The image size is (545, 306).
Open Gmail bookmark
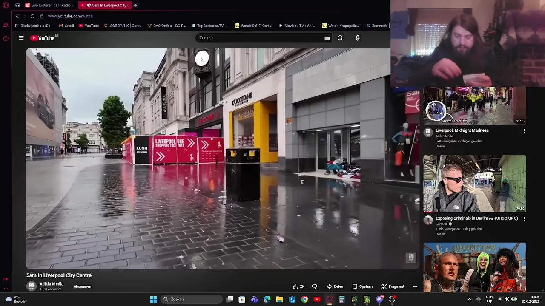(x=66, y=25)
